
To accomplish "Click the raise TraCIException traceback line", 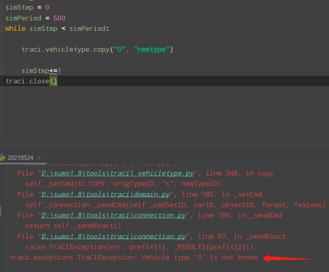I will click(140, 247).
